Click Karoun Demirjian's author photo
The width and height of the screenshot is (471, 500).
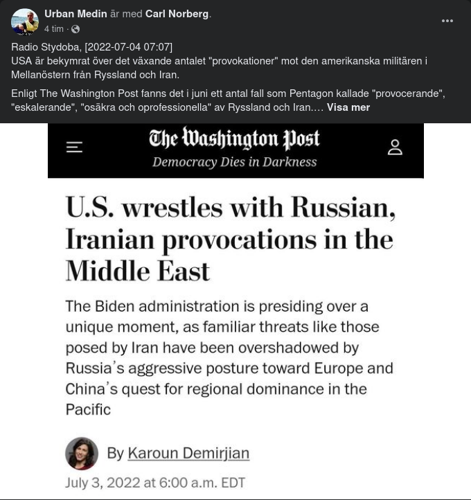tap(82, 454)
